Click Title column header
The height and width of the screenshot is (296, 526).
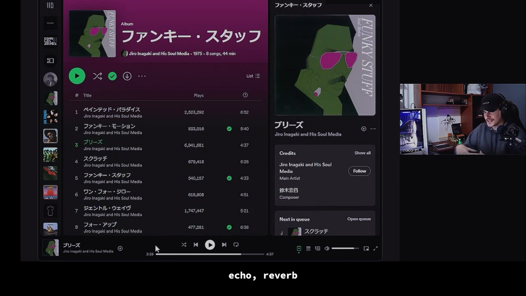point(88,95)
